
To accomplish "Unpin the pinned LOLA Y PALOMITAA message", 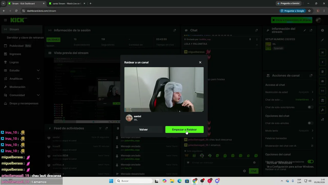I will [250, 39].
